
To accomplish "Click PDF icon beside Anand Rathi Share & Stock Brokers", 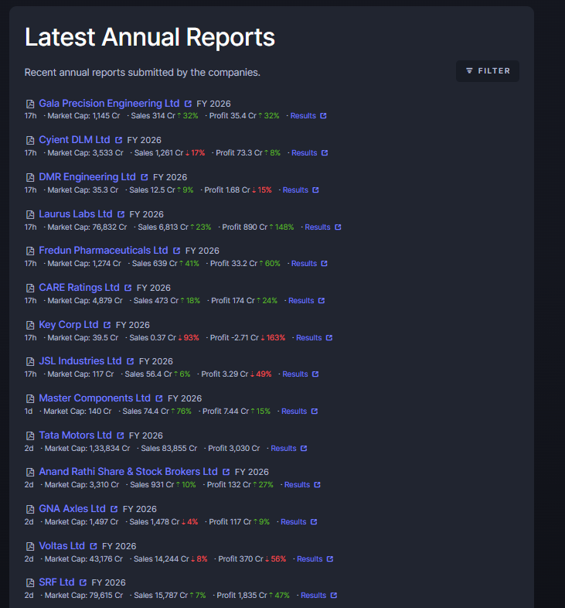I will (x=30, y=473).
